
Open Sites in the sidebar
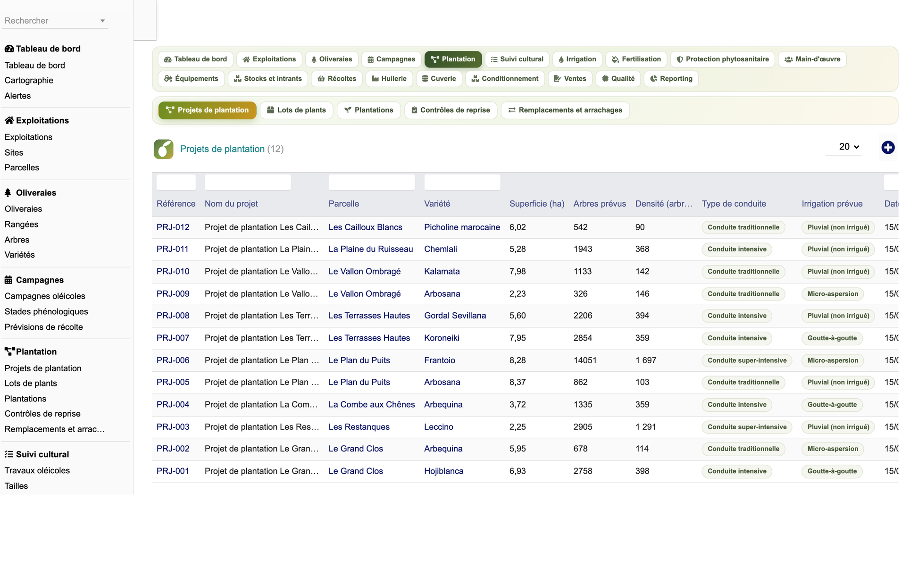pos(14,153)
